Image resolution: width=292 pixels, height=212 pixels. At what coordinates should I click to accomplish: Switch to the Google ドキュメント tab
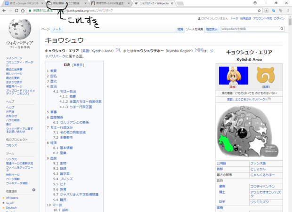point(21,3)
